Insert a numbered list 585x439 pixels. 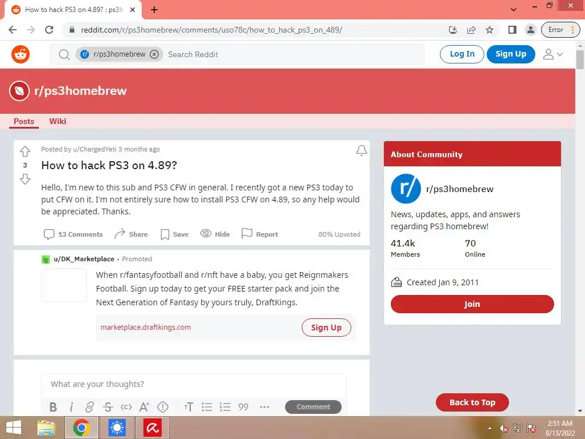(x=225, y=407)
